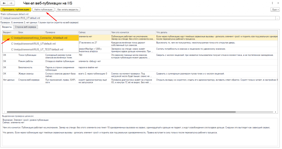Viewport: 282px width, 149px height.
Task: Click the Проверить публикацию button
Action: [16, 10]
